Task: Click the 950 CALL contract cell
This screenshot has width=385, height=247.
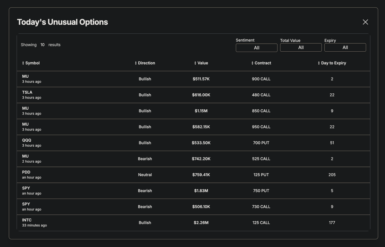Action: click(x=261, y=127)
